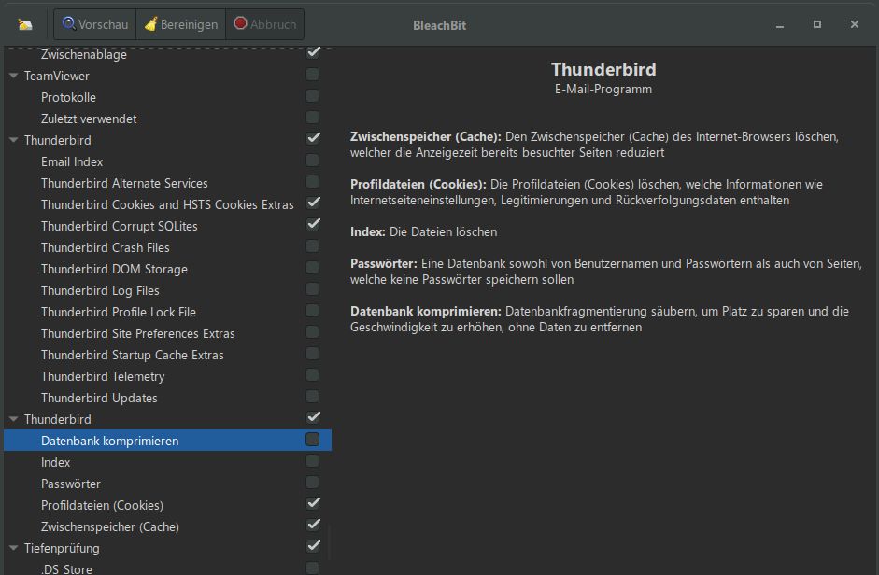
Task: Uncheck Thunderbird Cookies and HSTS Cookies Extras
Action: click(x=313, y=203)
